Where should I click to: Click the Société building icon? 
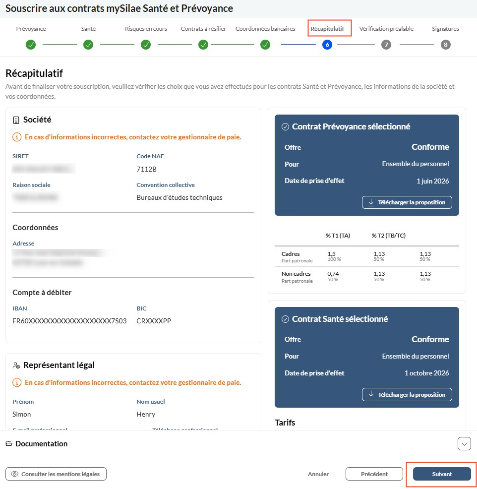pyautogui.click(x=16, y=120)
